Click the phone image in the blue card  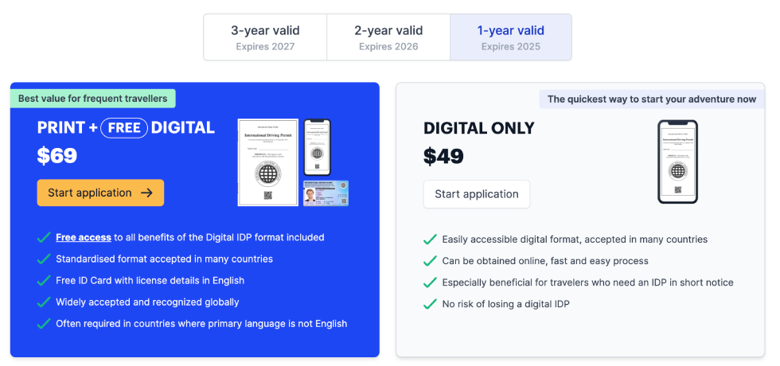[x=317, y=147]
